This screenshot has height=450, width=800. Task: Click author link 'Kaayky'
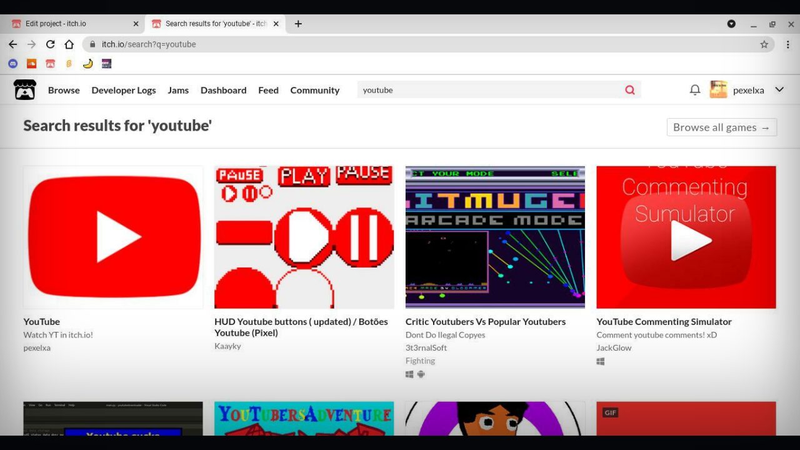click(227, 346)
